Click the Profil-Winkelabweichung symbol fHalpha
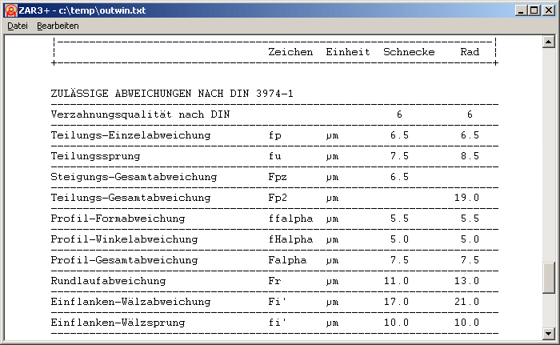Screen dimensions: 560x345 [x=287, y=239]
